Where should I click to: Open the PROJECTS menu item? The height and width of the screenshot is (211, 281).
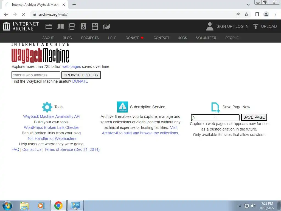point(90,38)
